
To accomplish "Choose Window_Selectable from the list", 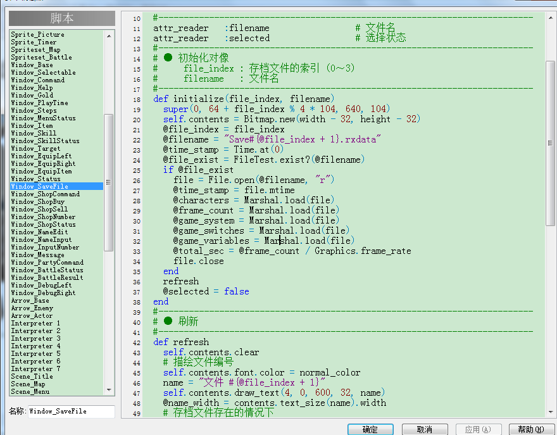I will pos(43,72).
